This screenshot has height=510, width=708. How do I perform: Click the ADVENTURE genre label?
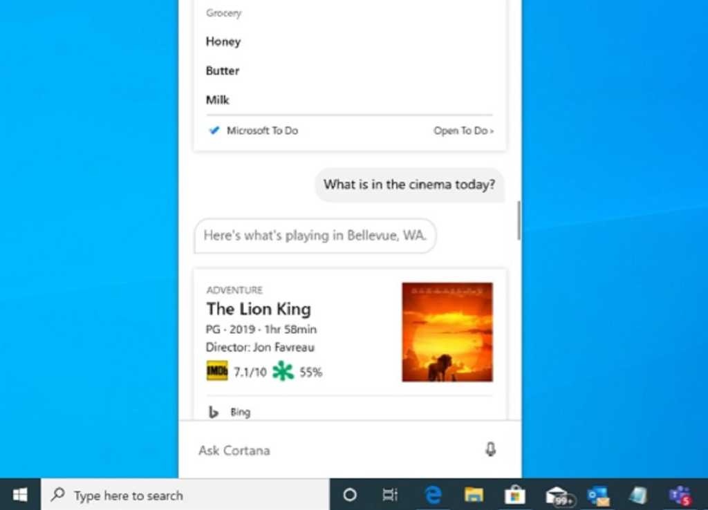(234, 290)
